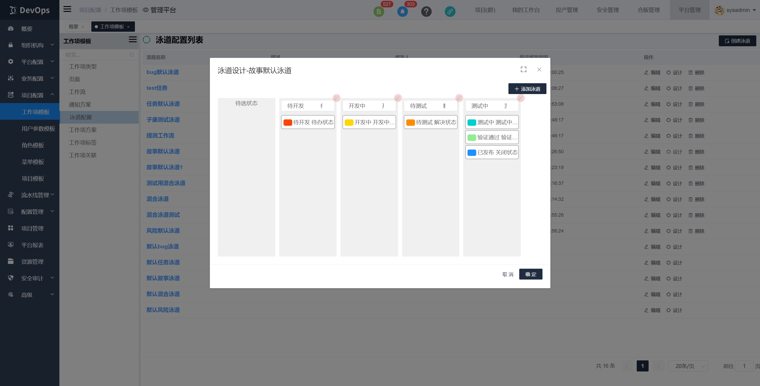
Task: Remove the 测试中 swimlane with its red X
Action: pyautogui.click(x=521, y=98)
